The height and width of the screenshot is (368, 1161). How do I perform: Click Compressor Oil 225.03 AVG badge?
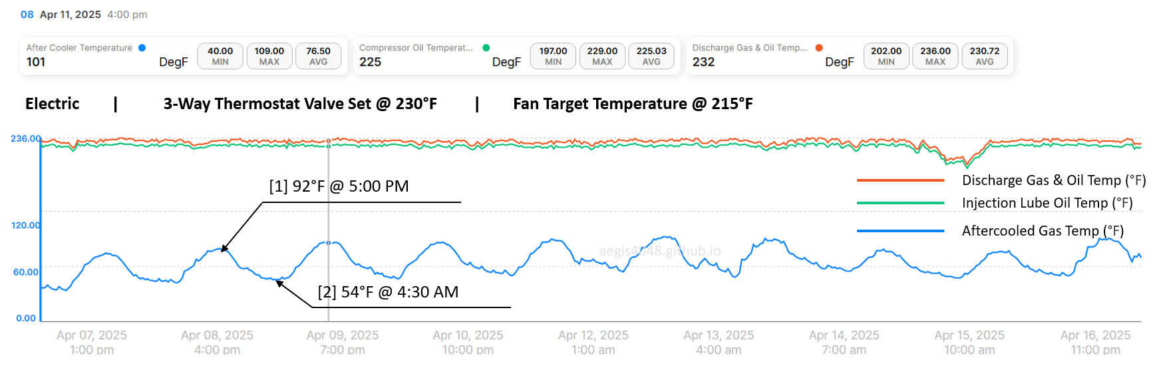[652, 56]
